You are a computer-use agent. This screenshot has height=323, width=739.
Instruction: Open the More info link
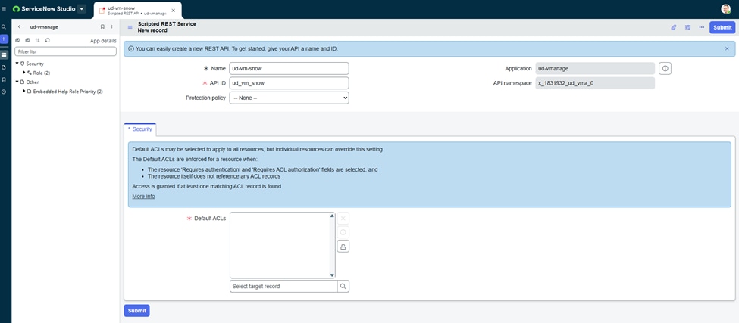[143, 197]
